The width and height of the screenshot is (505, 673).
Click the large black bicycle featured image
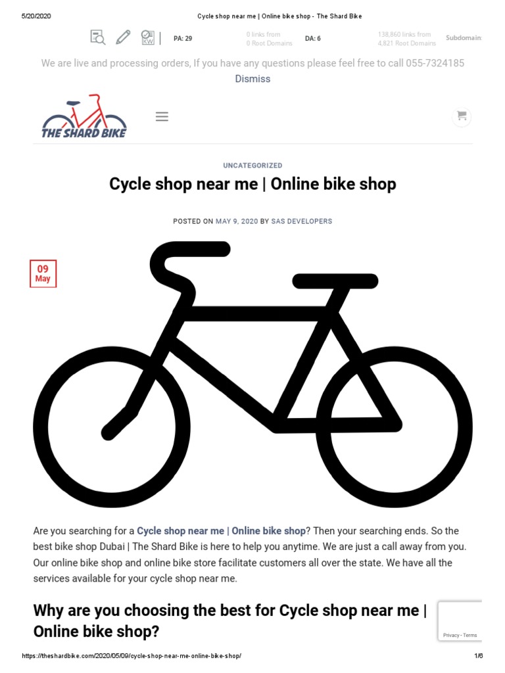click(252, 374)
